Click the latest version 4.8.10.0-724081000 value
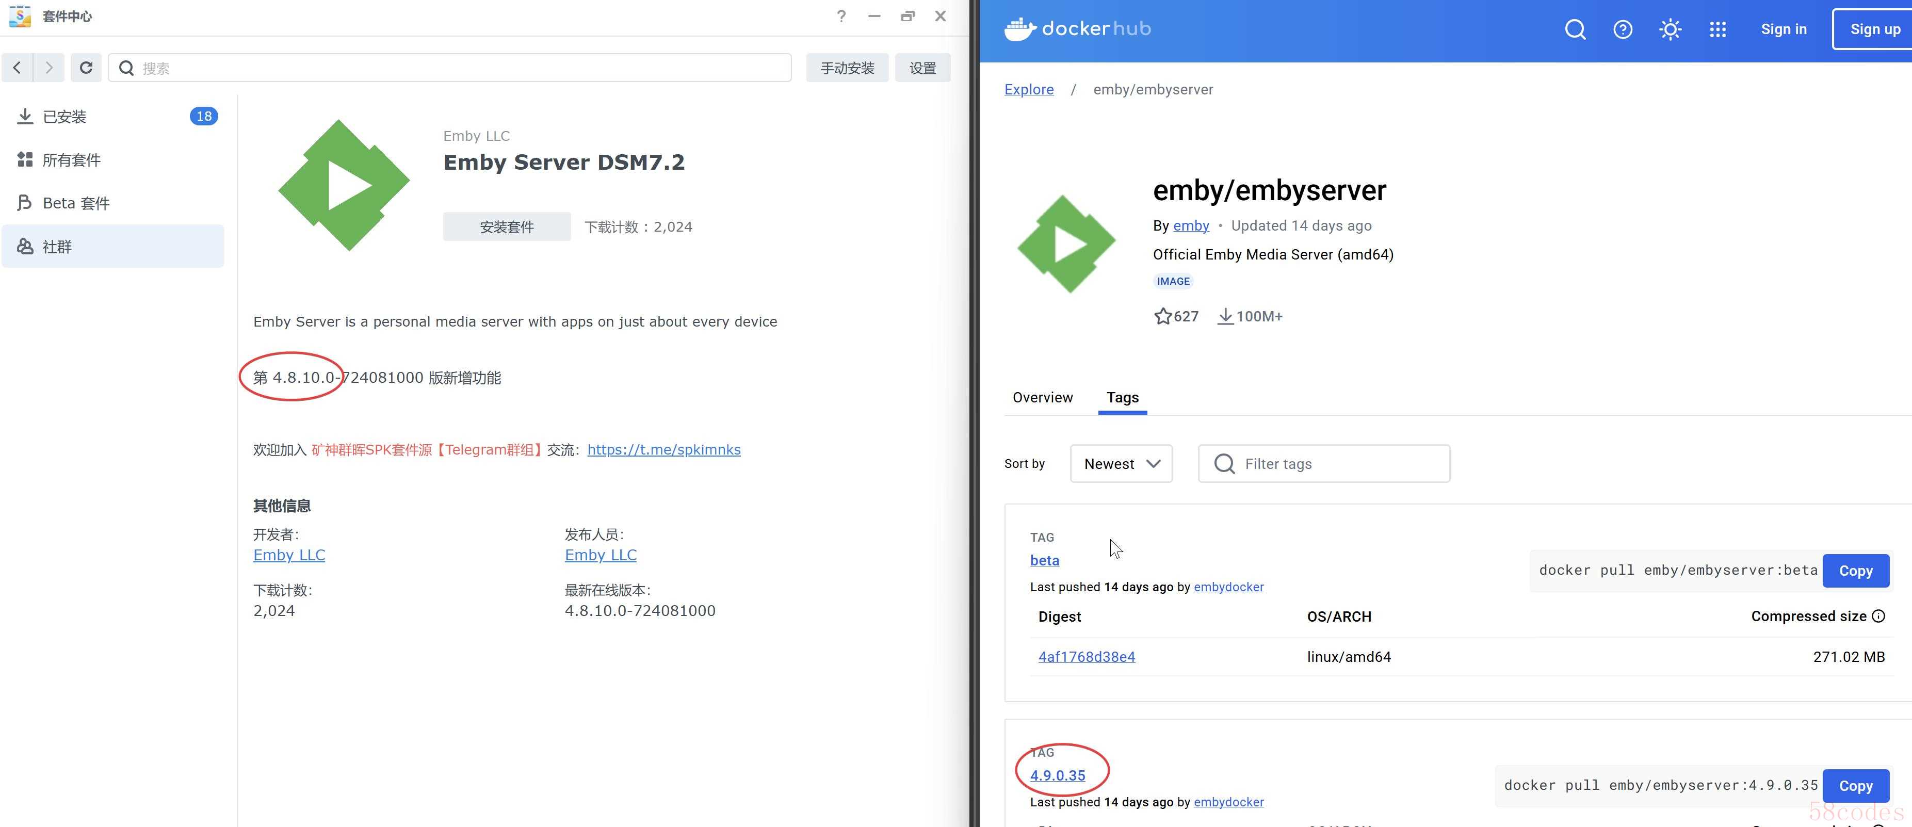This screenshot has height=827, width=1912. point(640,610)
